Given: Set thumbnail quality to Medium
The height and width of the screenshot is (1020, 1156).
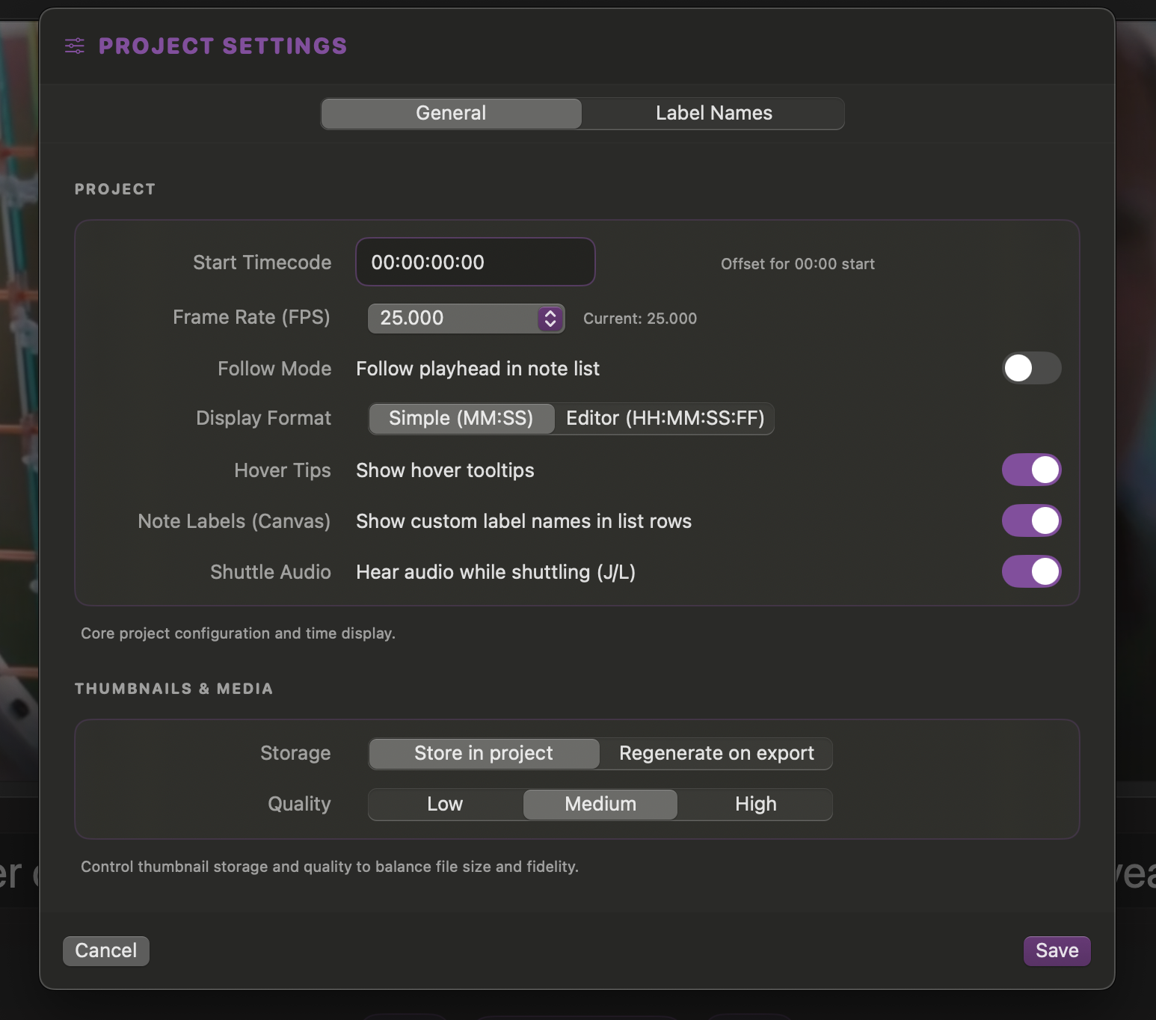Looking at the screenshot, I should [x=600, y=805].
